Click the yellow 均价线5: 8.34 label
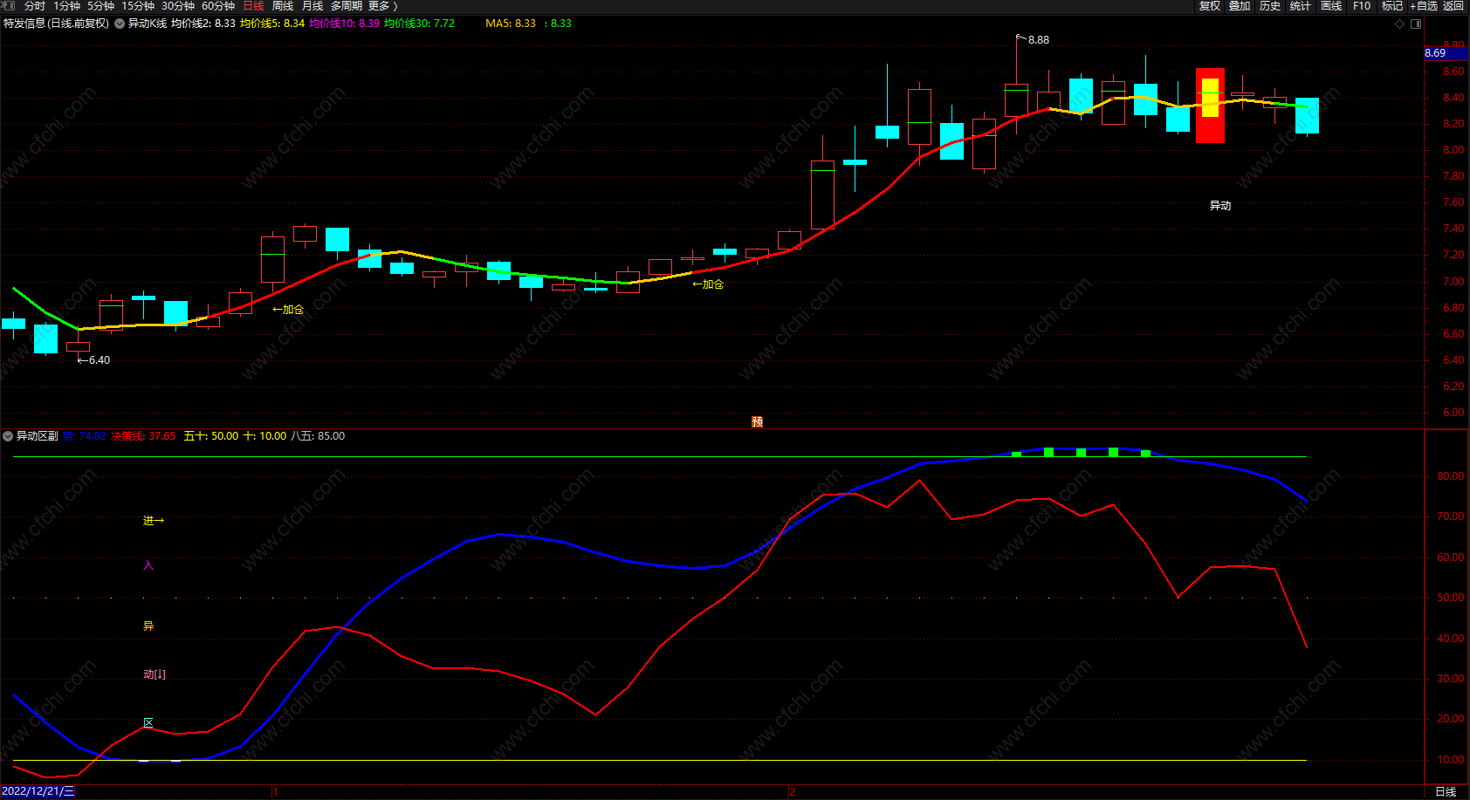 coord(272,24)
